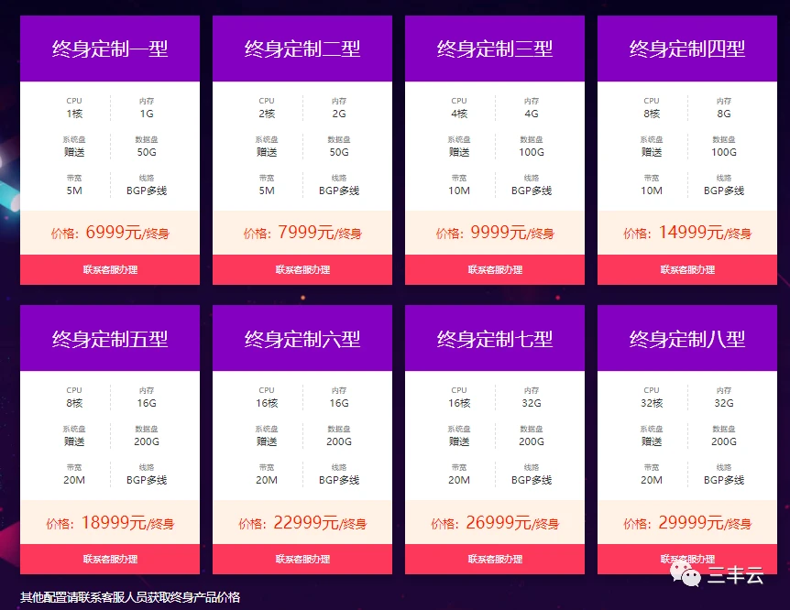The width and height of the screenshot is (790, 610).
Task: Select 联系客服办理 for 终身定制三型
Action: pos(495,270)
